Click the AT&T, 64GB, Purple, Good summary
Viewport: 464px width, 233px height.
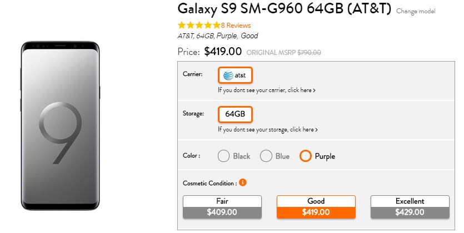coord(217,36)
